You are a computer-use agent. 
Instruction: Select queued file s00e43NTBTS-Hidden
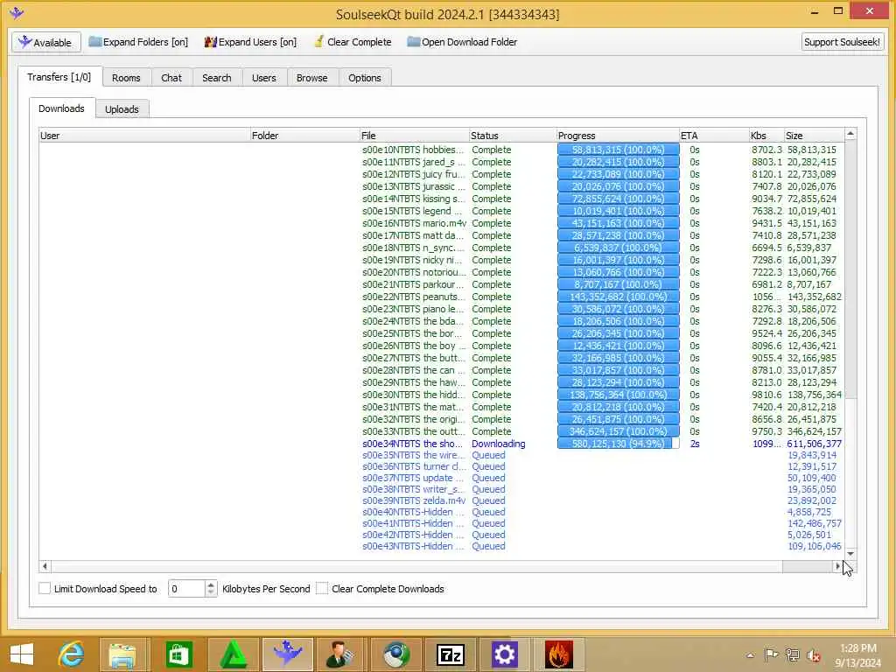(x=413, y=546)
